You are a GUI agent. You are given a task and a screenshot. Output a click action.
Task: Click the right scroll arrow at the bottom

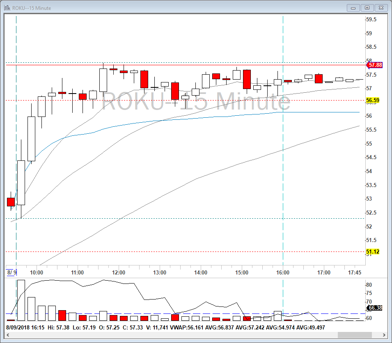(x=384, y=335)
